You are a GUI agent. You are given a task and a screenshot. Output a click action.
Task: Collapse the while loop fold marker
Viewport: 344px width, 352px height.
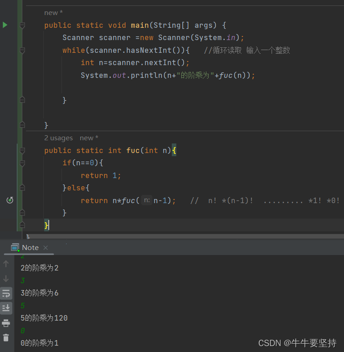(x=22, y=51)
